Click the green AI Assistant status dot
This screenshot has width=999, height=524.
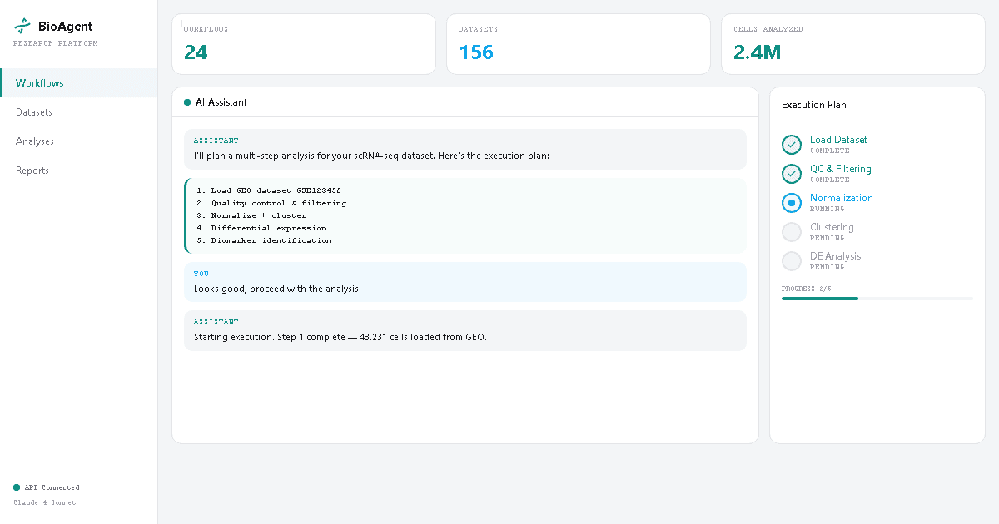pyautogui.click(x=185, y=102)
